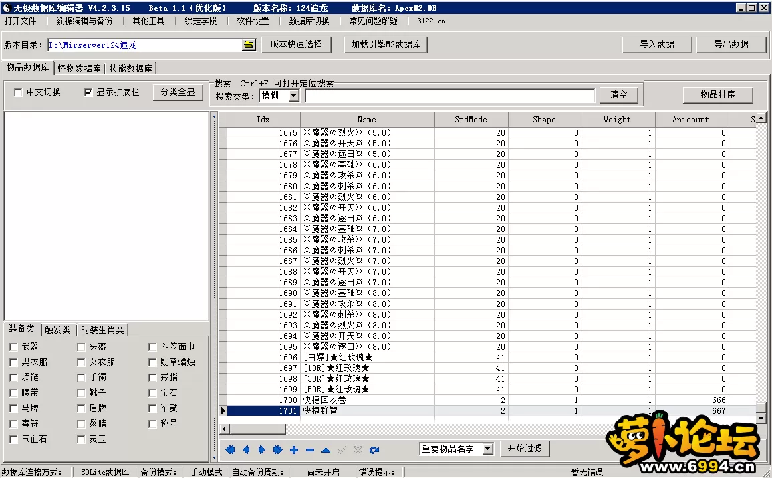Open 数据编辑与备份 menu

tap(84, 21)
